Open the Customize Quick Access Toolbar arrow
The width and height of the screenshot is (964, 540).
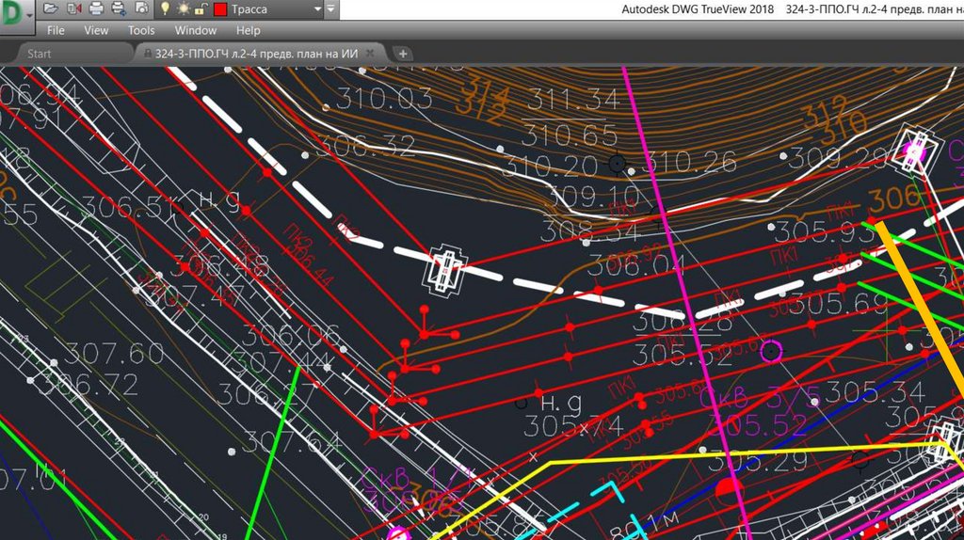331,9
